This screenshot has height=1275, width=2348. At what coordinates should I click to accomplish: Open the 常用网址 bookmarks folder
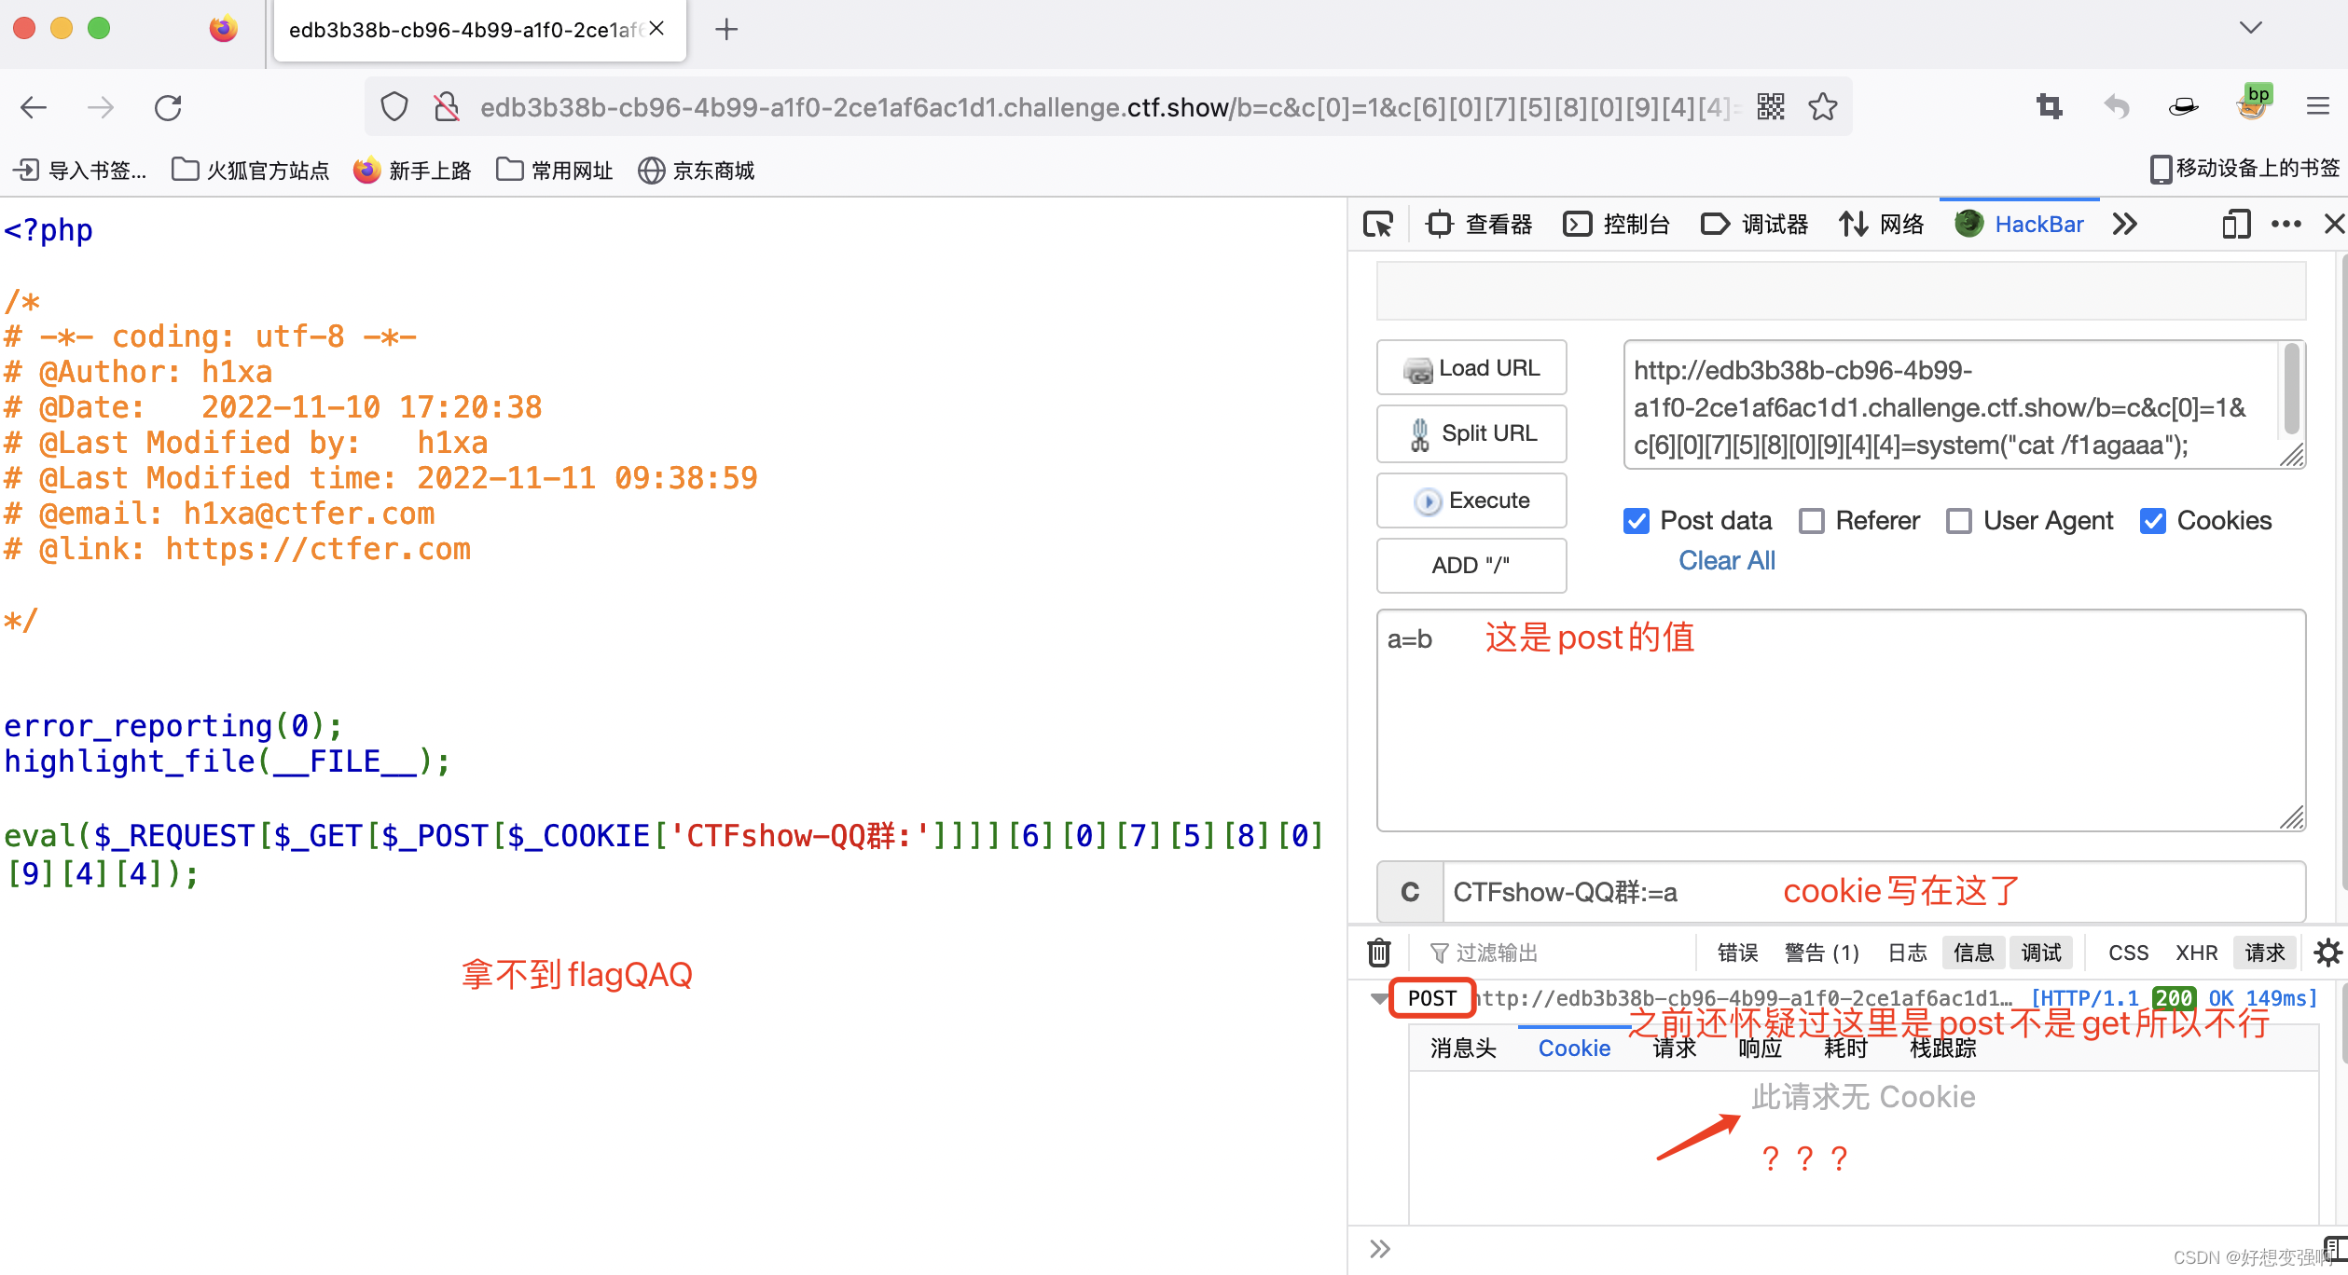(555, 171)
